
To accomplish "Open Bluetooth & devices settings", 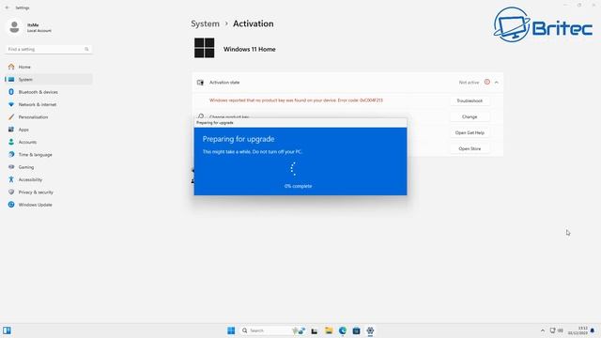I will point(48,92).
